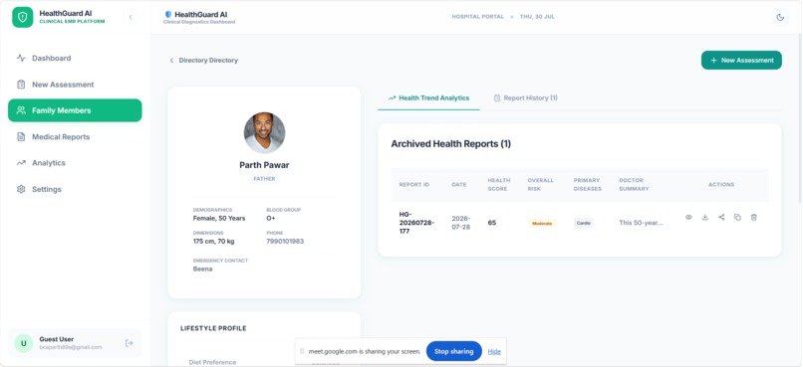Viewport: 803px width, 367px height.
Task: Open Analytics in the sidebar
Action: (x=75, y=163)
